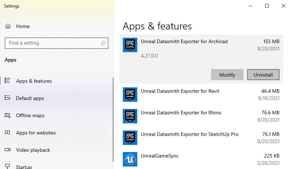Maximize the Settings window
The image size is (290, 169).
tap(267, 6)
